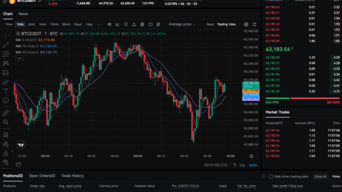Click the zoom in tool
Screen dimensions: 342x192
[x=6, y=122]
